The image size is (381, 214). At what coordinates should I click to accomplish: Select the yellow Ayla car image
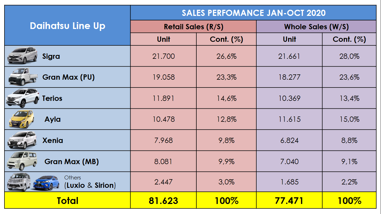click(x=22, y=119)
